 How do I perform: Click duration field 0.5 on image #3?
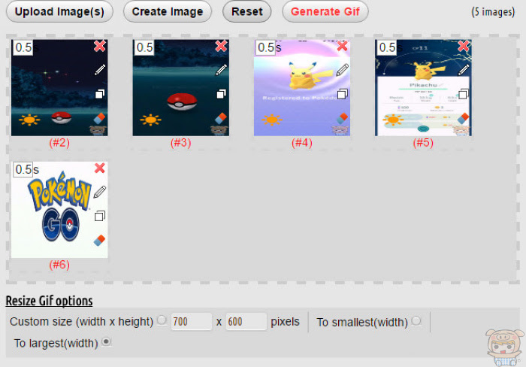tap(144, 47)
